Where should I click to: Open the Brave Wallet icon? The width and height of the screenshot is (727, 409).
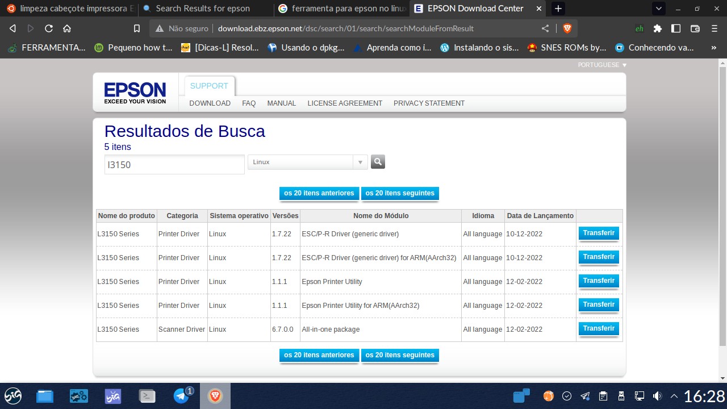click(x=695, y=28)
